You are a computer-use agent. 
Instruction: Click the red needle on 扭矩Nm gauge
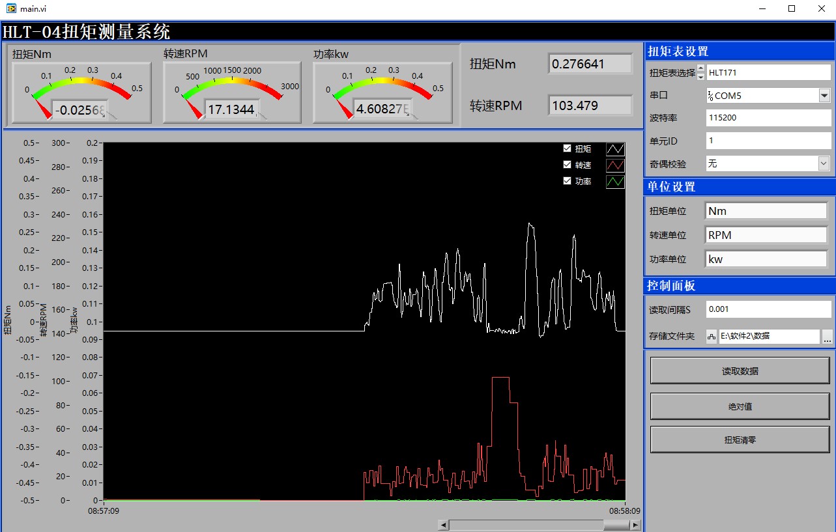(x=42, y=107)
